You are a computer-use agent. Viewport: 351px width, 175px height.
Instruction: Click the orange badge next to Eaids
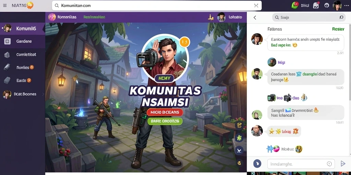tap(29, 80)
